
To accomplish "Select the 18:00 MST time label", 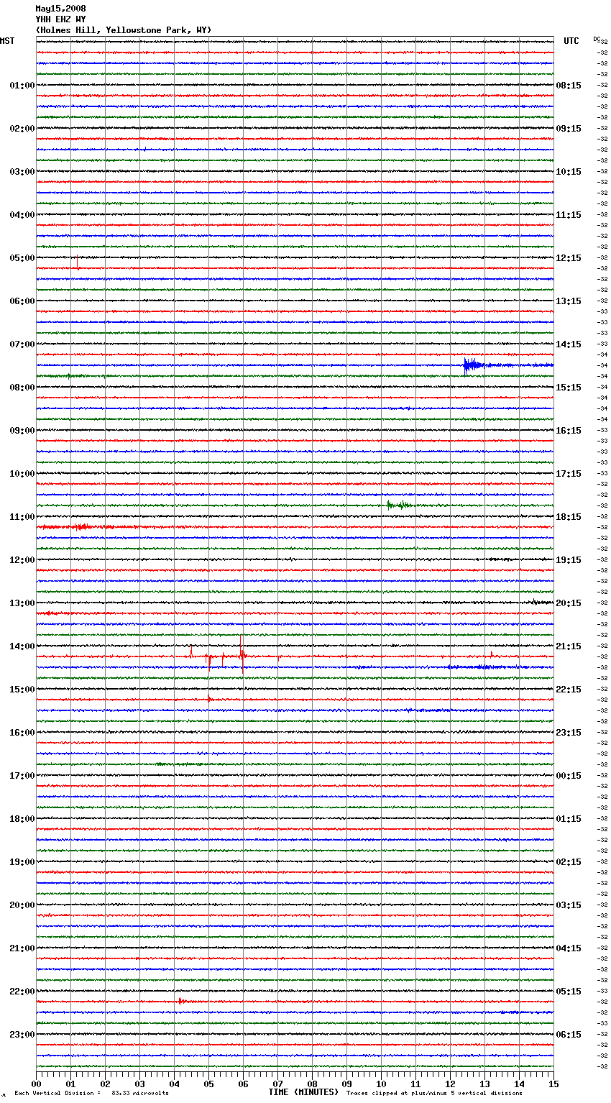I will pos(22,819).
